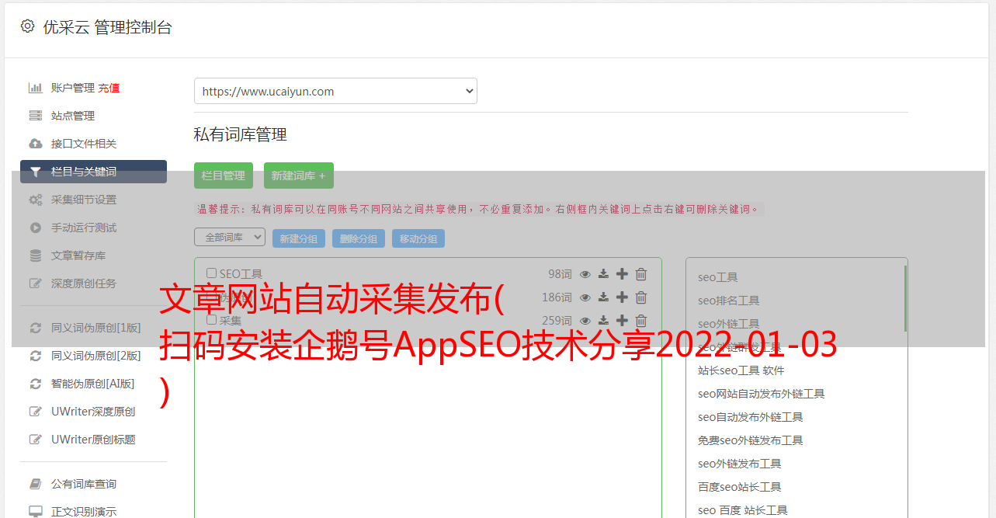
Task: Click the bar chart icon next to 账户管理
Action: click(x=36, y=88)
